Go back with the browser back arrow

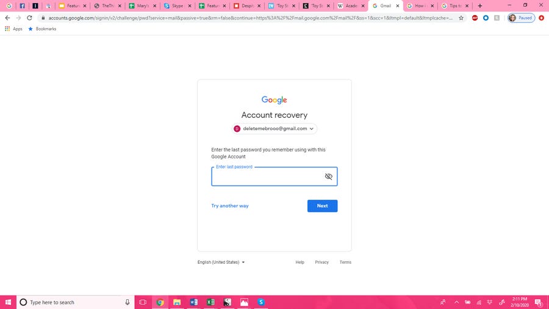[7, 18]
